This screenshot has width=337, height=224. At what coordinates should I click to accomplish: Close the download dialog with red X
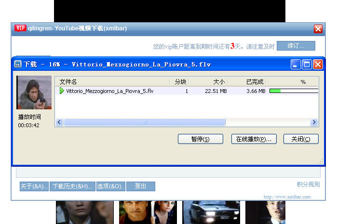click(318, 64)
